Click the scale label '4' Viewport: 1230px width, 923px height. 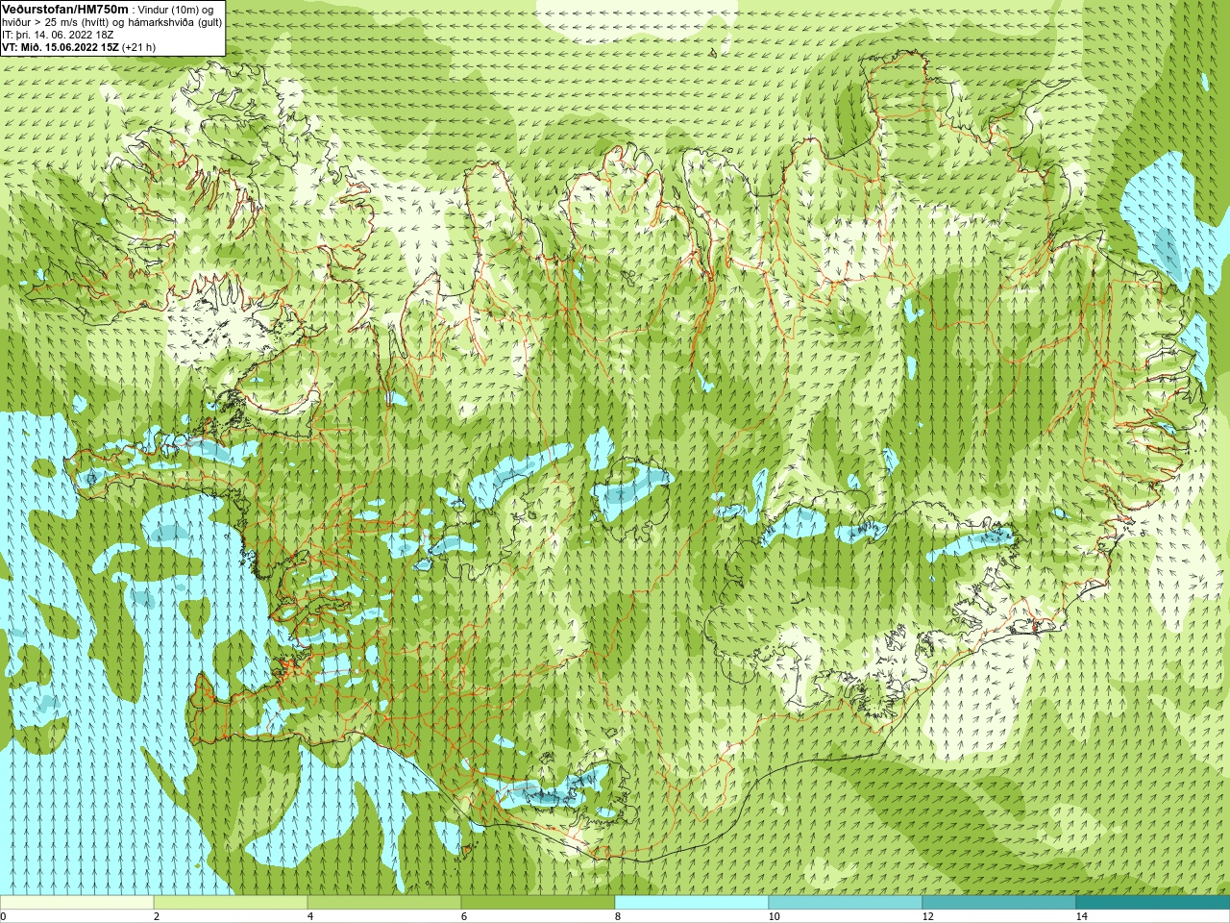[310, 916]
